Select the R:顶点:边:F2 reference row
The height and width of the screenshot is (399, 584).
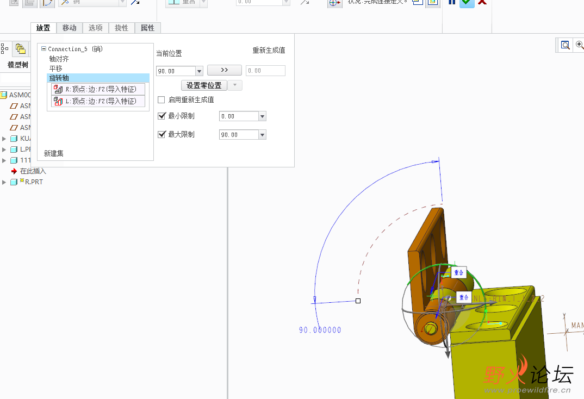[x=98, y=89]
